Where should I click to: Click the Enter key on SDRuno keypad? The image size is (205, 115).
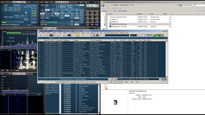tap(97, 24)
